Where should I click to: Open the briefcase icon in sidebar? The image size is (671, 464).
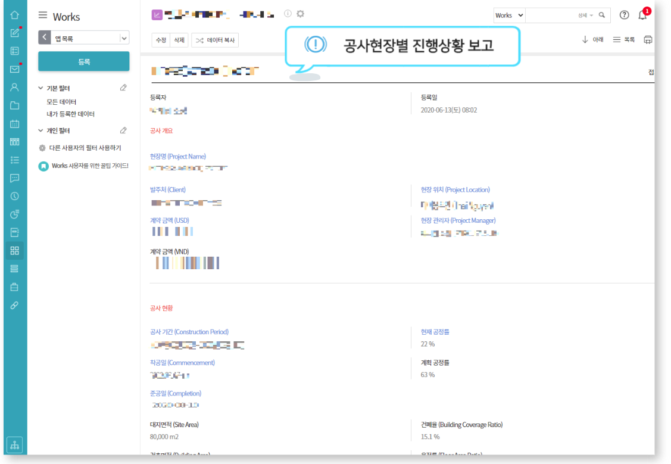[14, 287]
